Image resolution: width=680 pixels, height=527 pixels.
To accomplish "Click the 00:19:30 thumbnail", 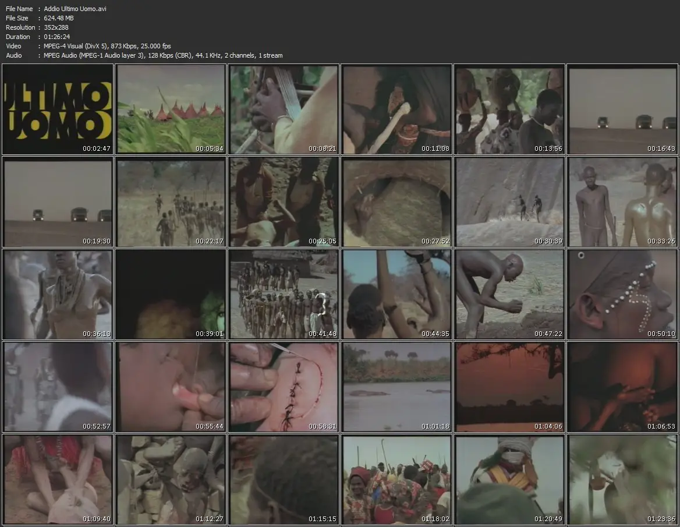I will [x=58, y=202].
